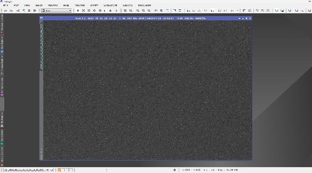Open the IMAGE menu
The image size is (312, 173).
[x=39, y=5]
